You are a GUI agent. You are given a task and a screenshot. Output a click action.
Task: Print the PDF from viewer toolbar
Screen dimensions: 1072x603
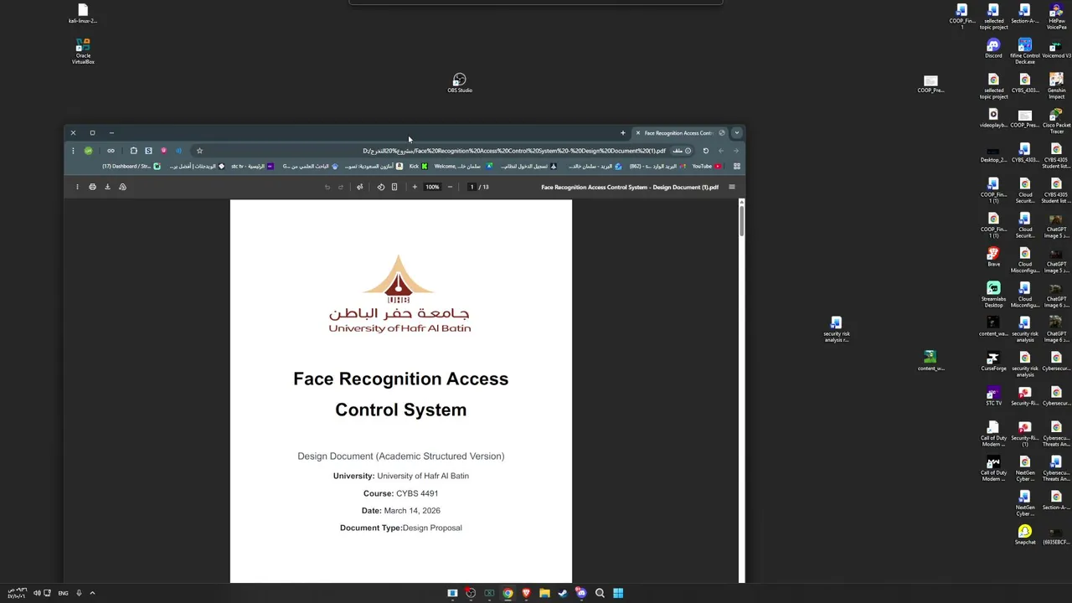pos(92,187)
